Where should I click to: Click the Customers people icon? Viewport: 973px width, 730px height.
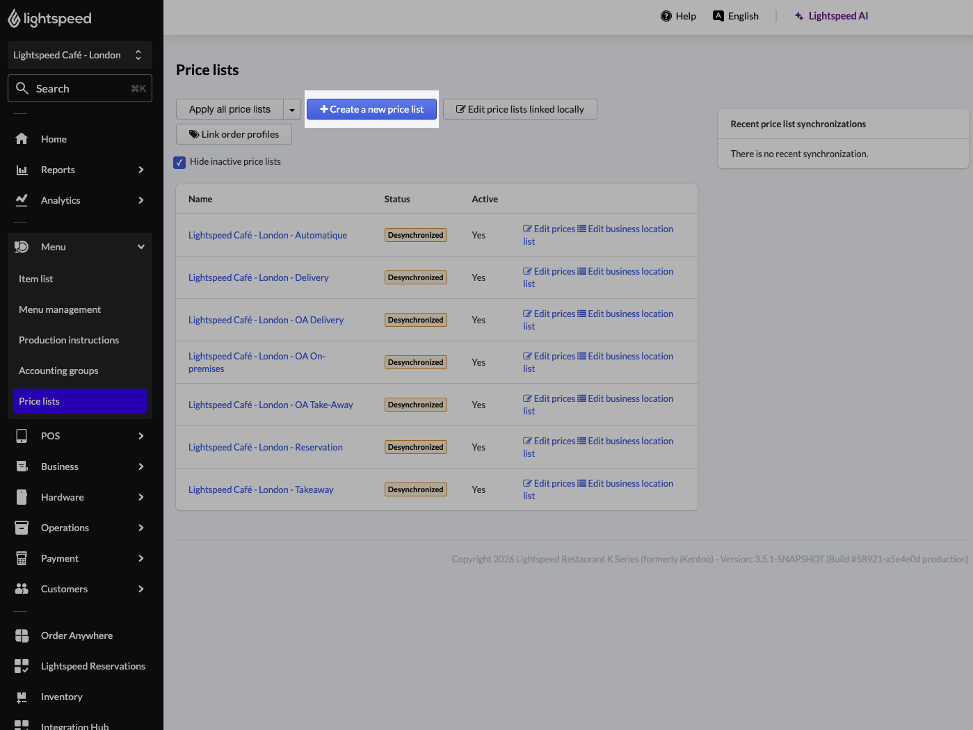pyautogui.click(x=22, y=589)
